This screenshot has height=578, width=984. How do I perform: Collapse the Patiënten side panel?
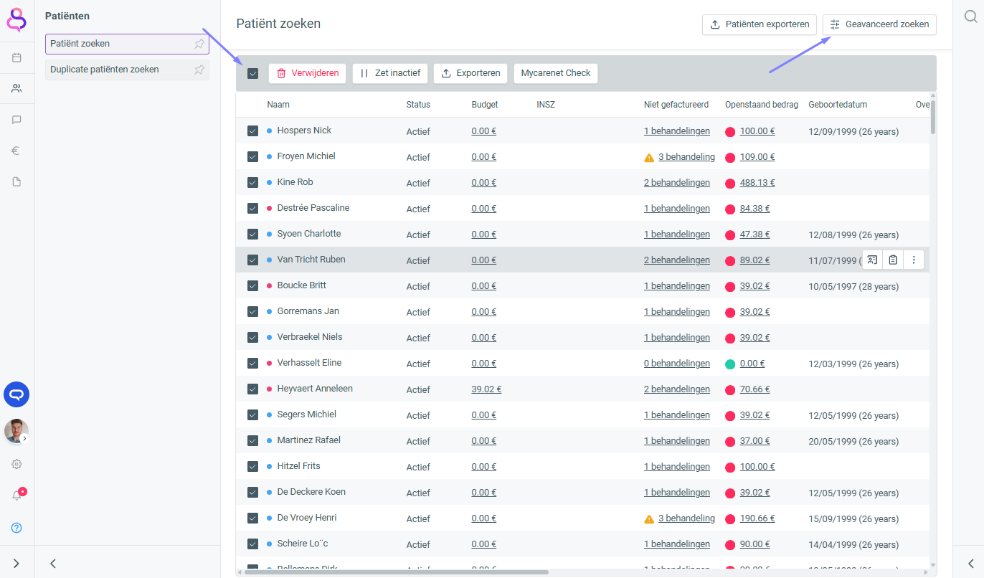pos(53,564)
